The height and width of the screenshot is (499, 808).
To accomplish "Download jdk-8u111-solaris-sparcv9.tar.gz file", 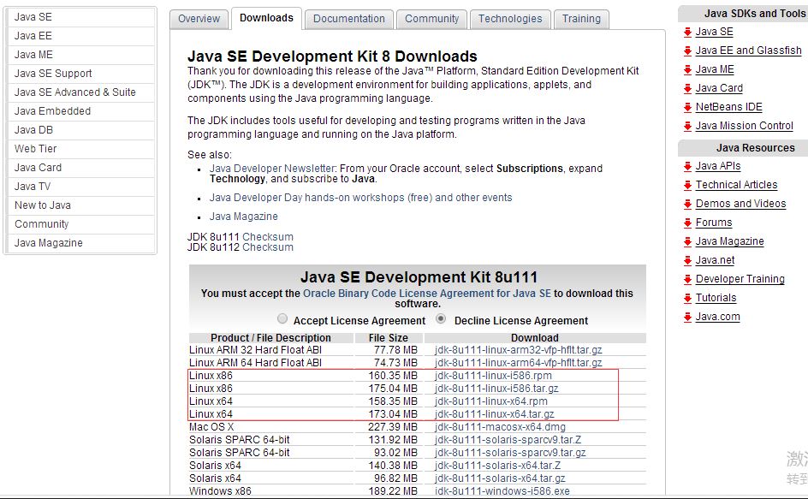I will pos(510,453).
